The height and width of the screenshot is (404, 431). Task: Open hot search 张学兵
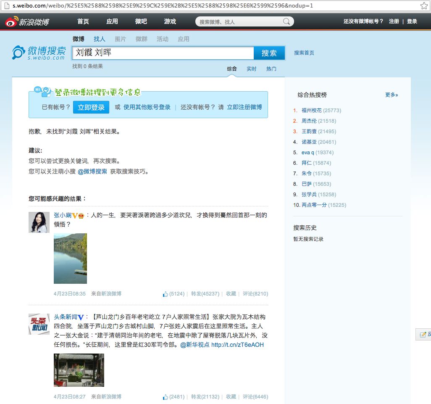pyautogui.click(x=309, y=195)
